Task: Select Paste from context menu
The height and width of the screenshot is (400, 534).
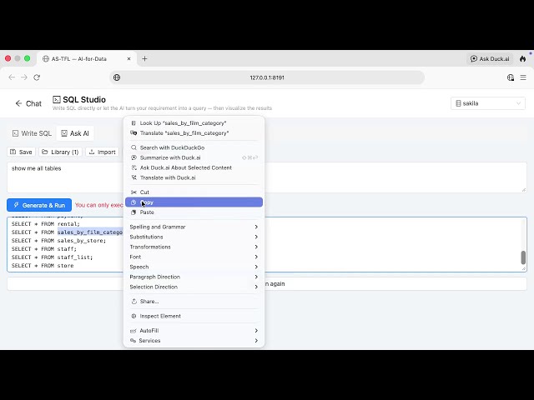Action: tap(194, 212)
